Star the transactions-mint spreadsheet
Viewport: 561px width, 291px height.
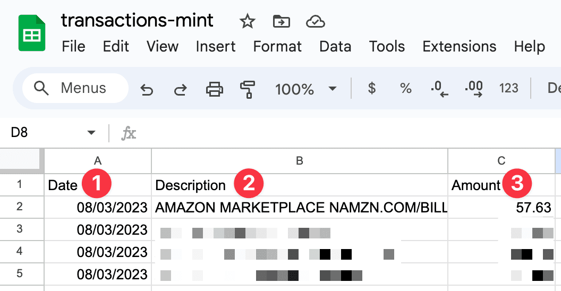(247, 21)
